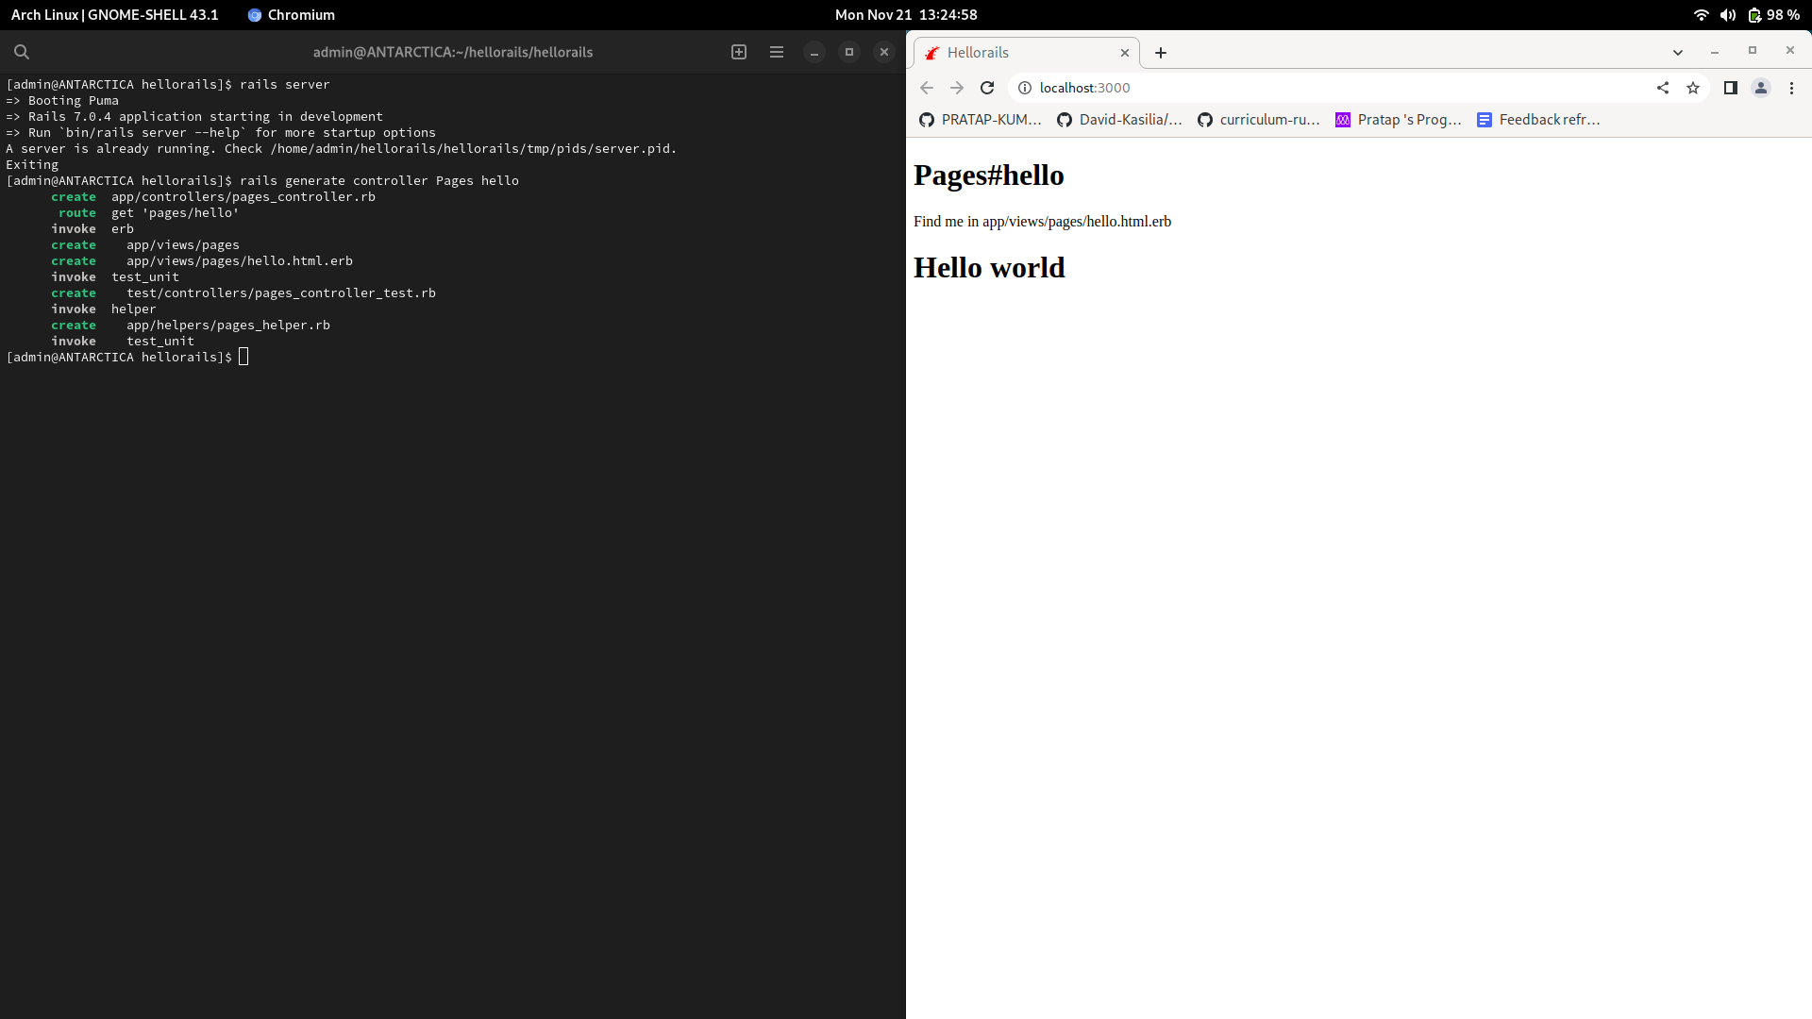Open the Chromium profile menu

1760,88
